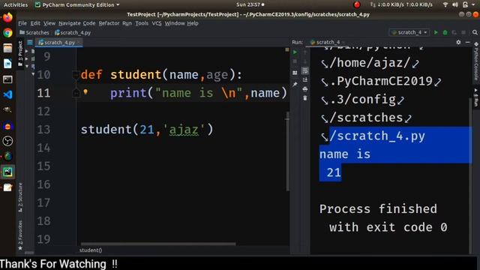Click the editor horizontal scrollbar
The height and width of the screenshot is (270, 480).
(x=158, y=244)
